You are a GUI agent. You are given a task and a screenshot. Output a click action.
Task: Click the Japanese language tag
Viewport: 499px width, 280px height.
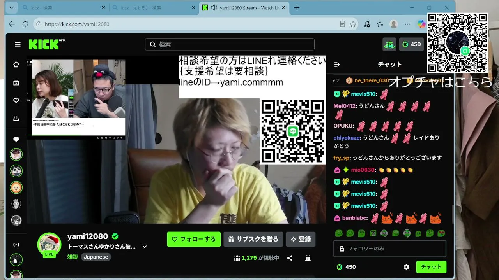pyautogui.click(x=96, y=257)
